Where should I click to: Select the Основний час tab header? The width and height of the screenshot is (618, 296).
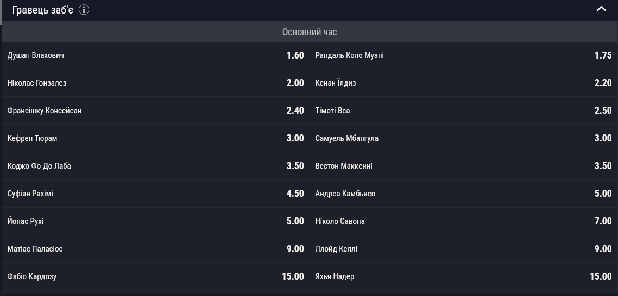click(x=310, y=32)
